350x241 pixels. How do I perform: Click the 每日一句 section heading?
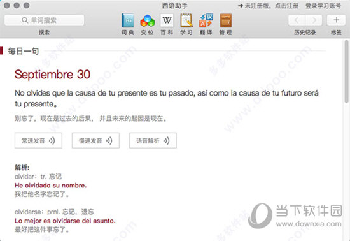23,51
